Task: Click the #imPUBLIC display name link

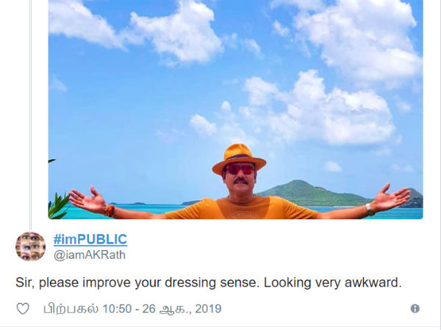Action: pos(90,239)
